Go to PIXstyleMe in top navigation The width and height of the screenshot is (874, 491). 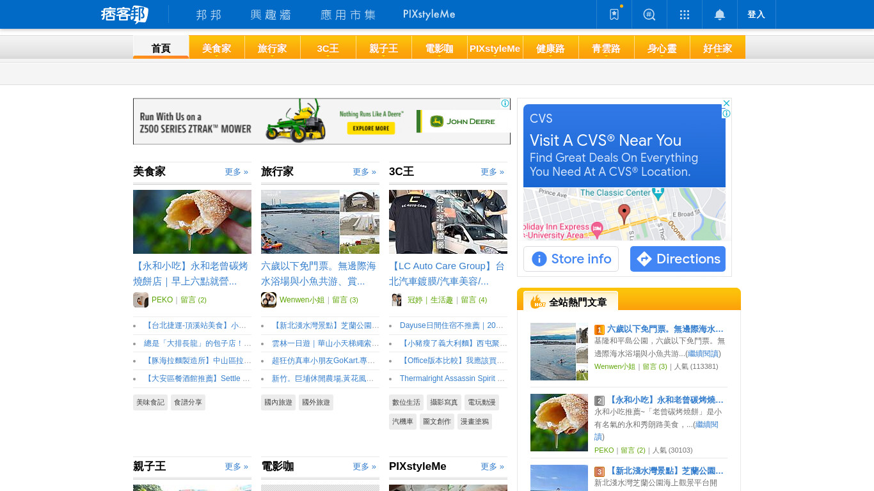tap(429, 14)
